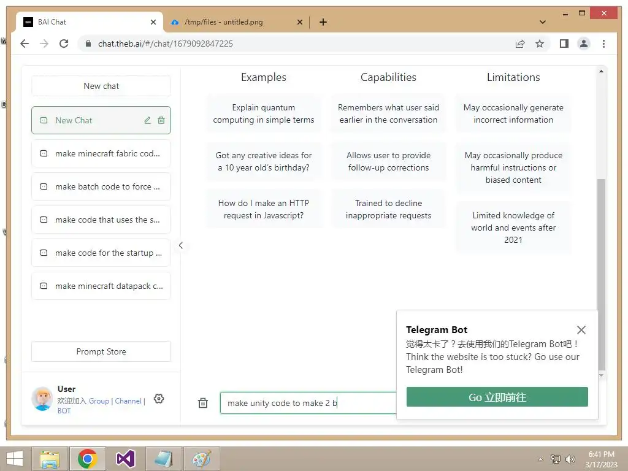Screen dimensions: 628x471
Task: Open the network tray icon
Action: 556,459
